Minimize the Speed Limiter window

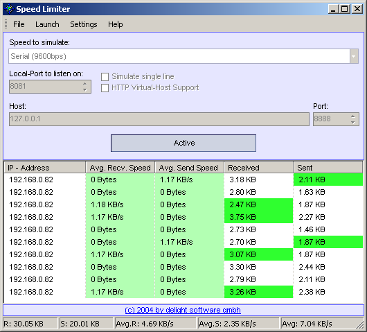tap(333, 9)
